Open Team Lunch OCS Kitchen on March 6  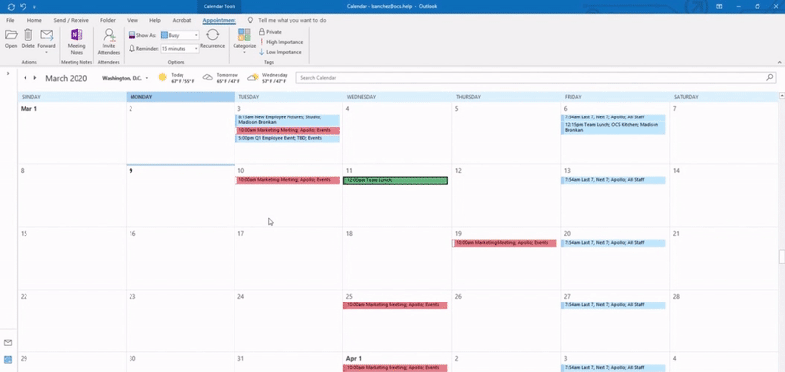[x=614, y=128]
